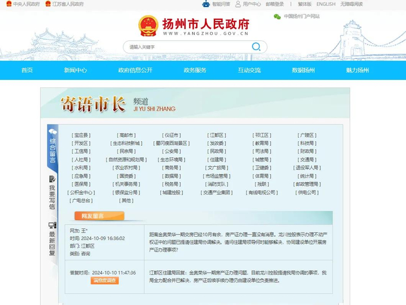Filter messages by 邗江区
The image size is (406, 305).
click(x=262, y=135)
